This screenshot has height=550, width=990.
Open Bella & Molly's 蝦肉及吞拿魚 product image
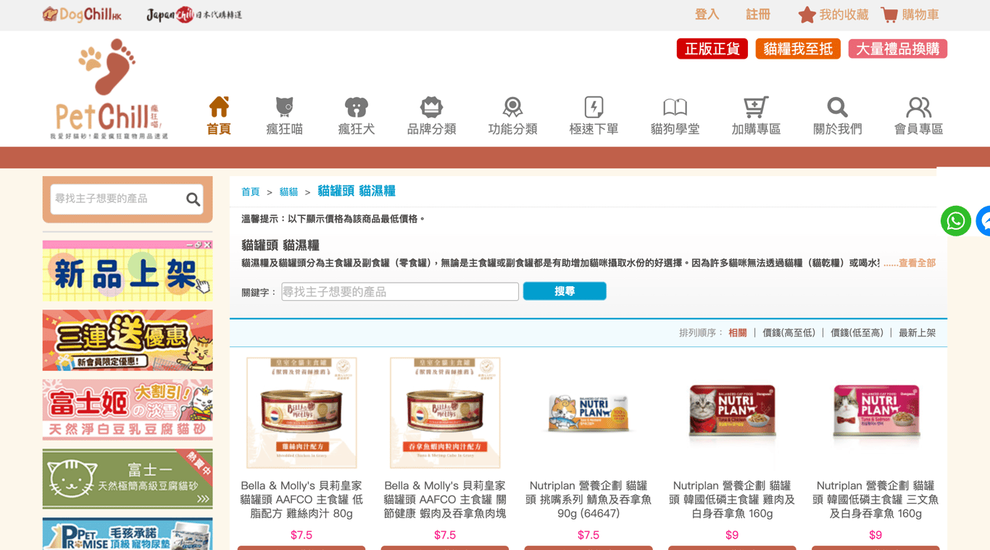[445, 412]
